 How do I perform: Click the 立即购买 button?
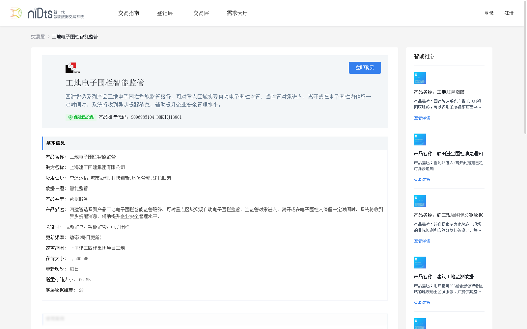click(x=365, y=68)
